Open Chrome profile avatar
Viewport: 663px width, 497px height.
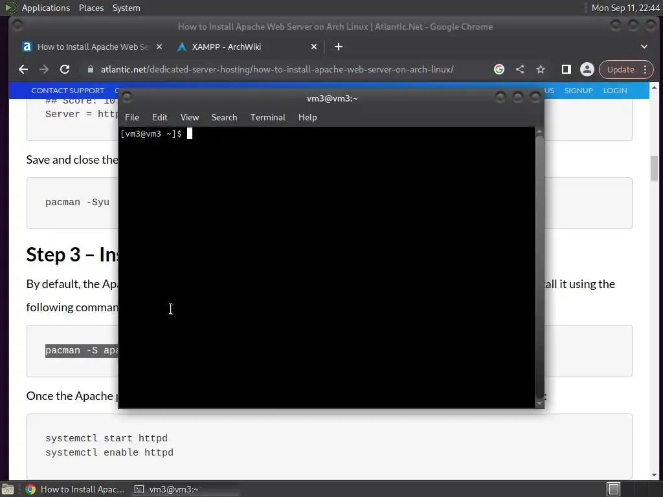[x=587, y=69]
